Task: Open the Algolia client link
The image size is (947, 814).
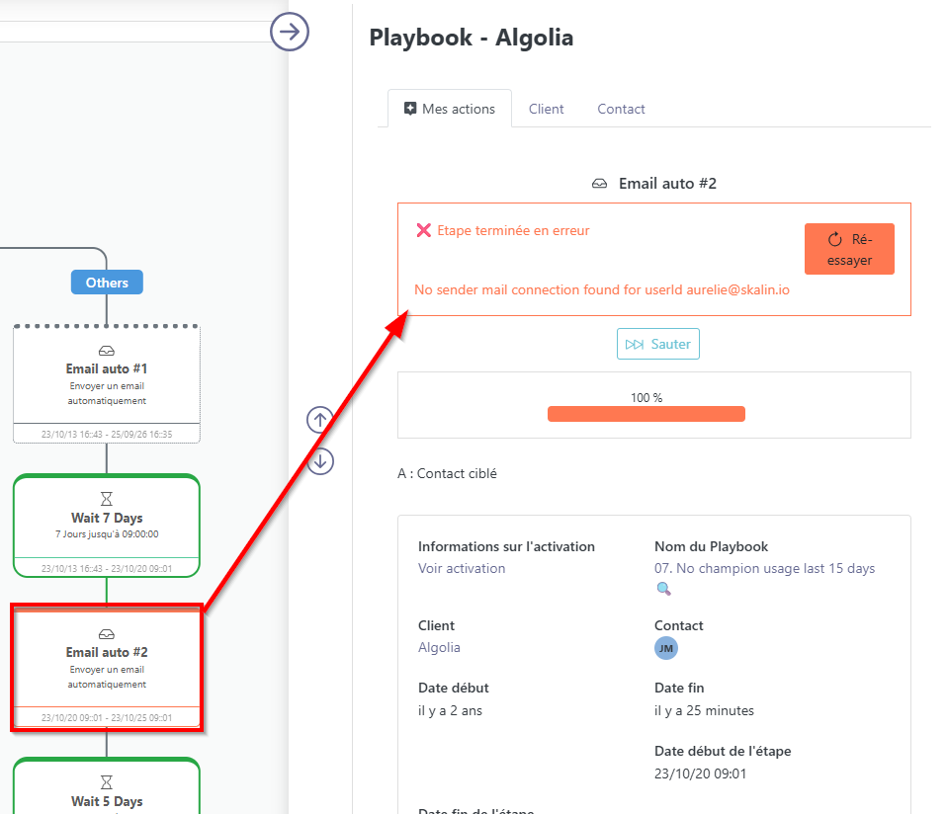Action: [439, 647]
